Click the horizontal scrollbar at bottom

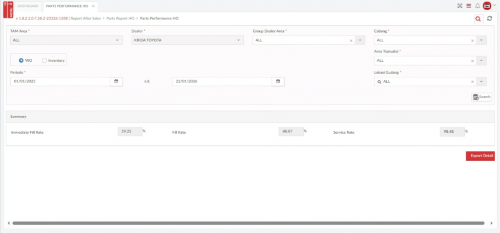tap(244, 223)
